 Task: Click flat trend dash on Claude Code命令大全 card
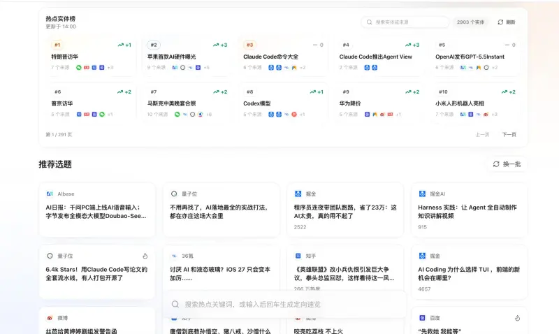pyautogui.click(x=315, y=45)
